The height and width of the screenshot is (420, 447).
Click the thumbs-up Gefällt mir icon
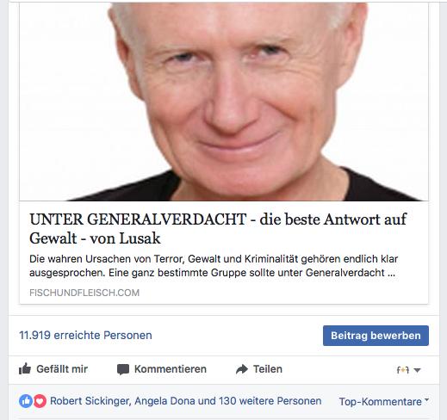click(25, 368)
